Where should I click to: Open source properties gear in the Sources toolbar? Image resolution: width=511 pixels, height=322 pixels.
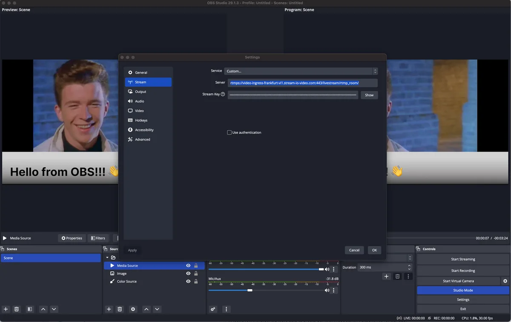point(133,309)
